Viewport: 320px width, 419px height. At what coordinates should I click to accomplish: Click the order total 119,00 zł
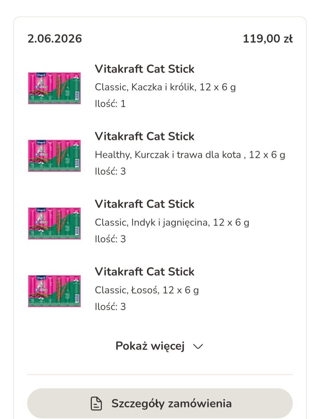268,39
